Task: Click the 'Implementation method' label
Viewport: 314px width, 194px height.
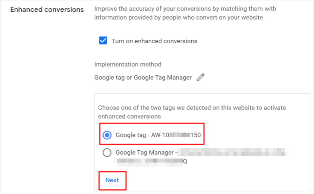Action: [128, 64]
